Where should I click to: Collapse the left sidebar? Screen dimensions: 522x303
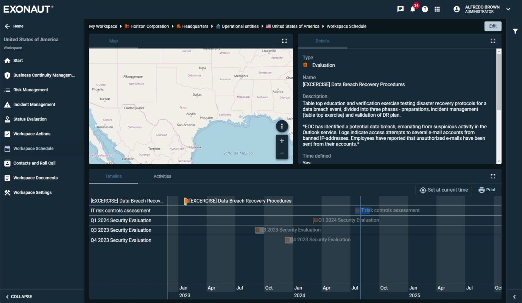coord(19,297)
